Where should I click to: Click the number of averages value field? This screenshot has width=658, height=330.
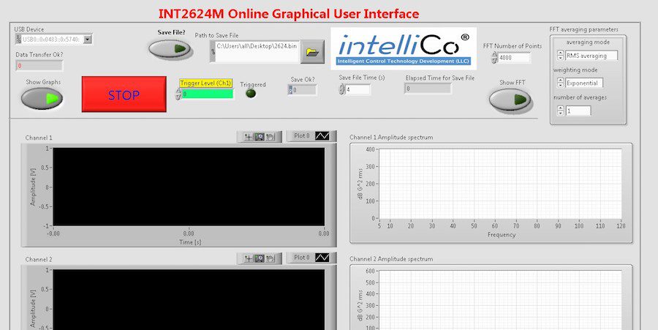578,110
